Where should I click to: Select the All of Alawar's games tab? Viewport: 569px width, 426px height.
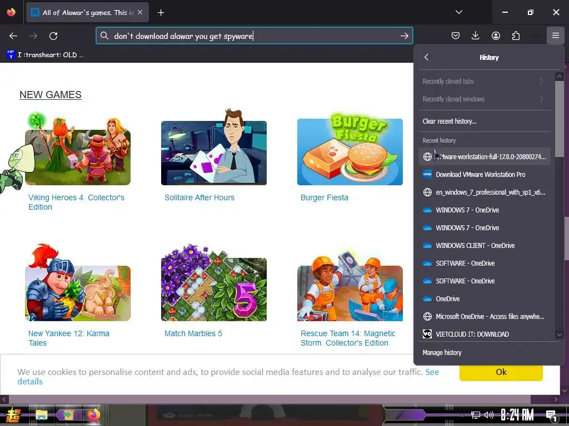tap(87, 12)
